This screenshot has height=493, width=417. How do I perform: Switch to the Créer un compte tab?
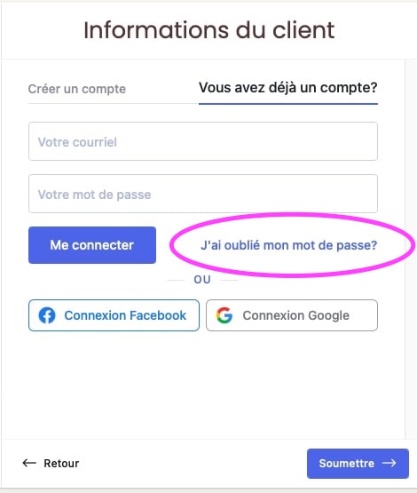point(77,89)
